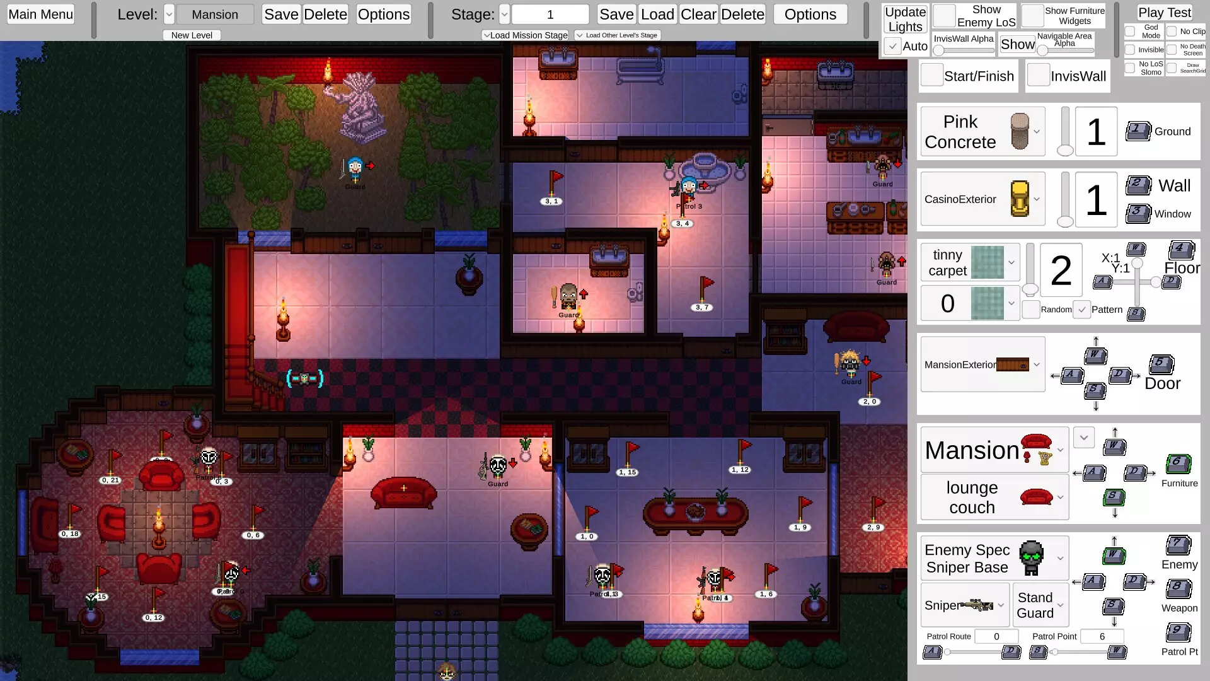This screenshot has height=681, width=1210.
Task: Select the Ground key icon labeled 1
Action: click(x=1138, y=131)
